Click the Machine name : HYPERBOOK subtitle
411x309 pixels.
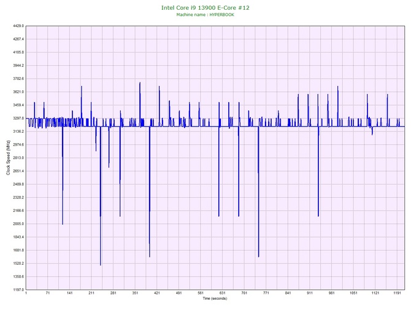205,15
